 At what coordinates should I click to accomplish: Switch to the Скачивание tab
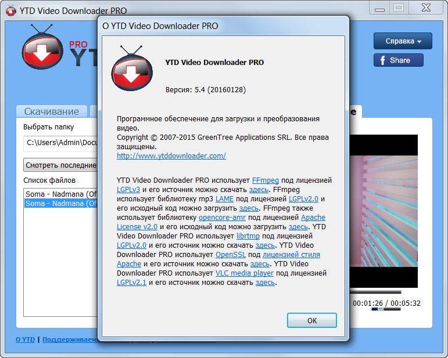click(x=51, y=111)
